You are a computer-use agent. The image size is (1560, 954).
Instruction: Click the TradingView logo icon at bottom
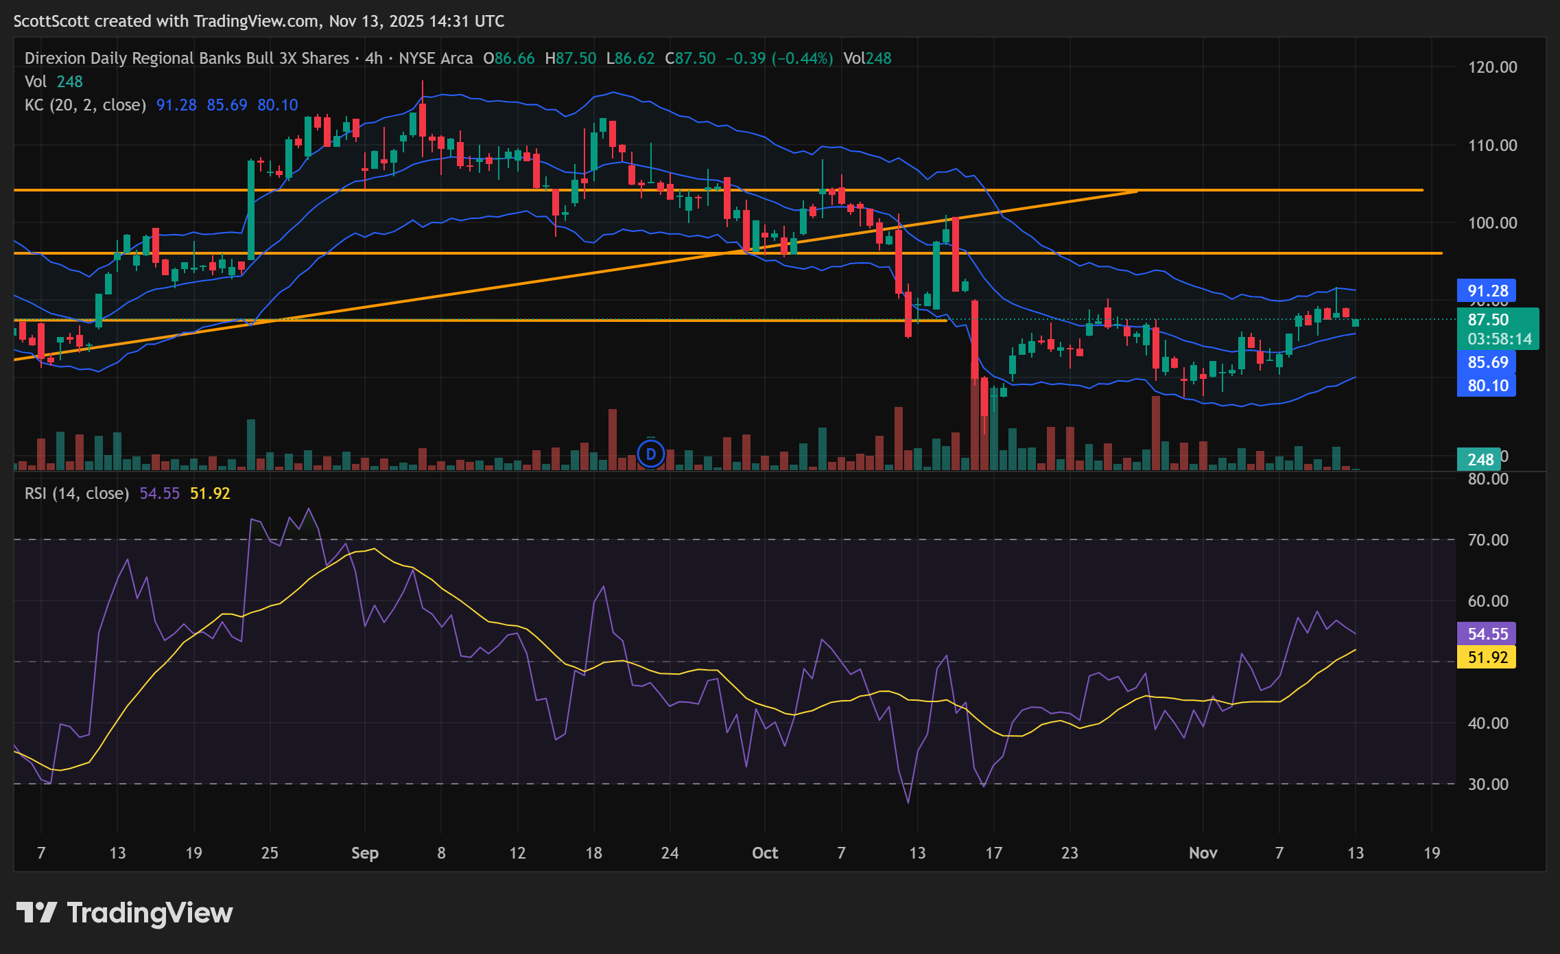pos(36,913)
